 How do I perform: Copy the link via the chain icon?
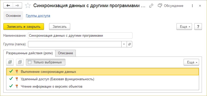(151, 6)
